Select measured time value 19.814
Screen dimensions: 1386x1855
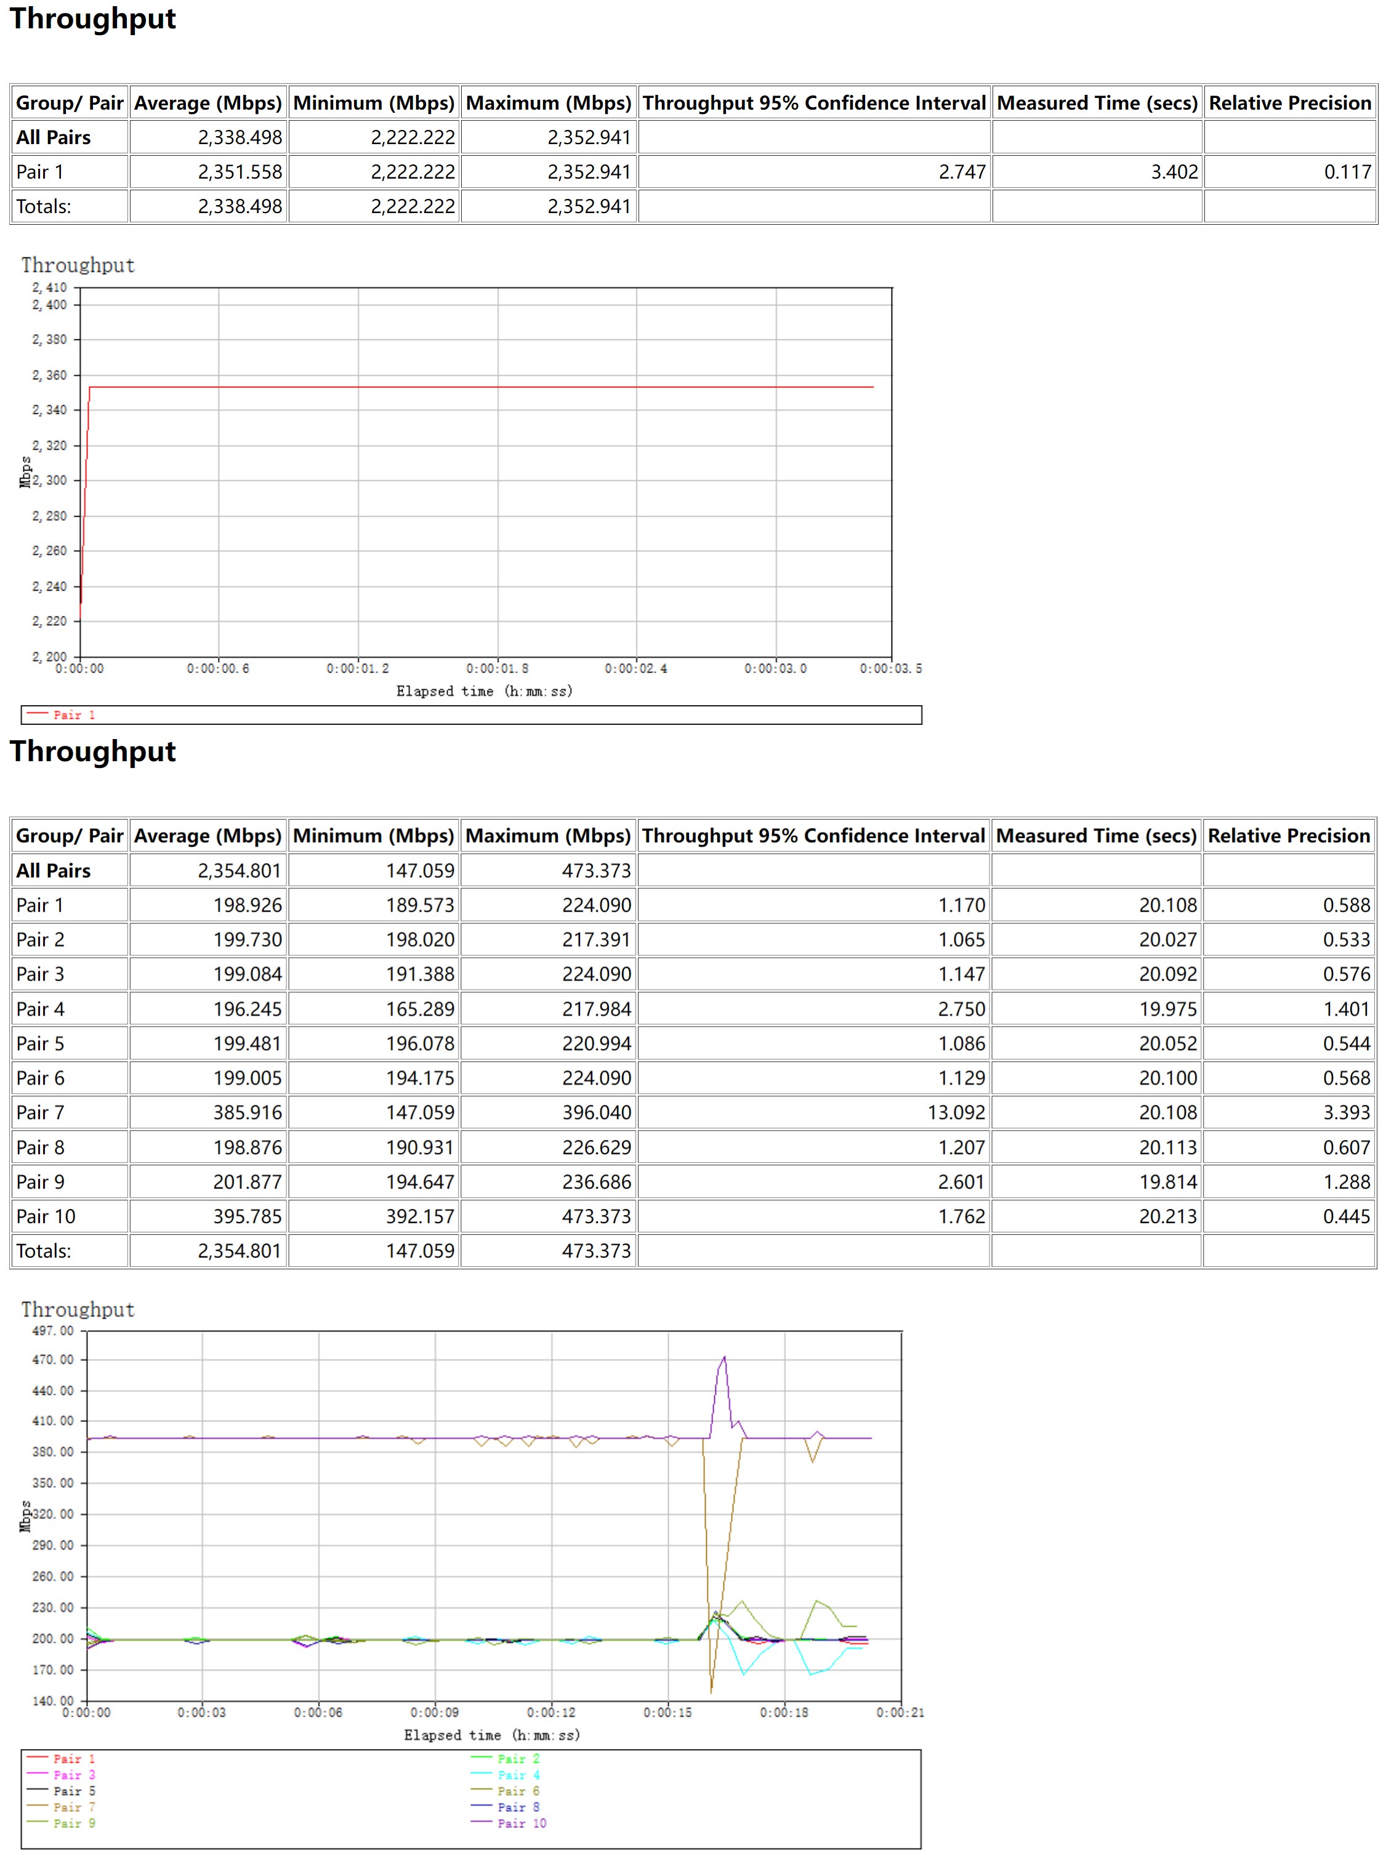tap(1168, 1182)
